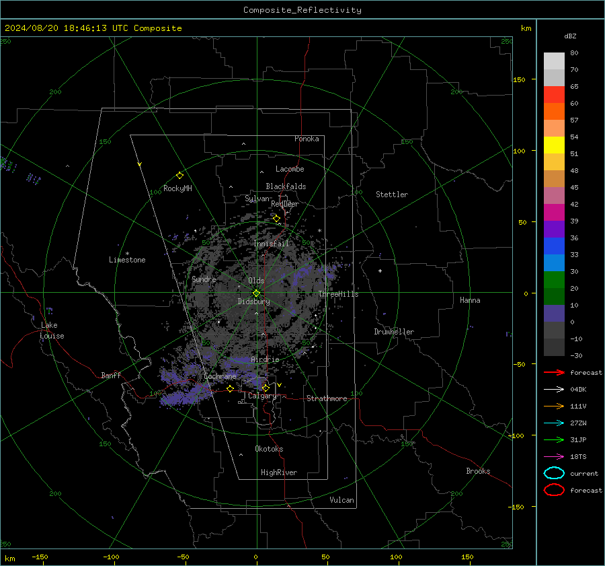Image resolution: width=605 pixels, height=566 pixels.
Task: Click the yellow V marker northwest of RockyMH
Action: tap(140, 164)
